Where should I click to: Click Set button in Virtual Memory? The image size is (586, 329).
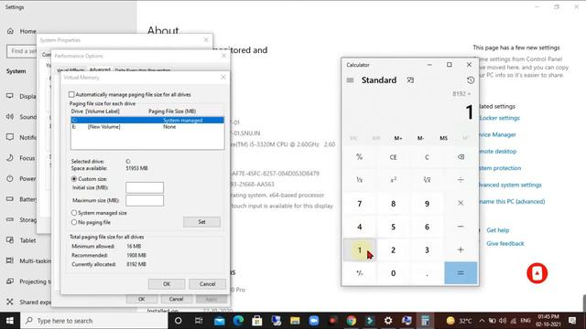coord(201,222)
